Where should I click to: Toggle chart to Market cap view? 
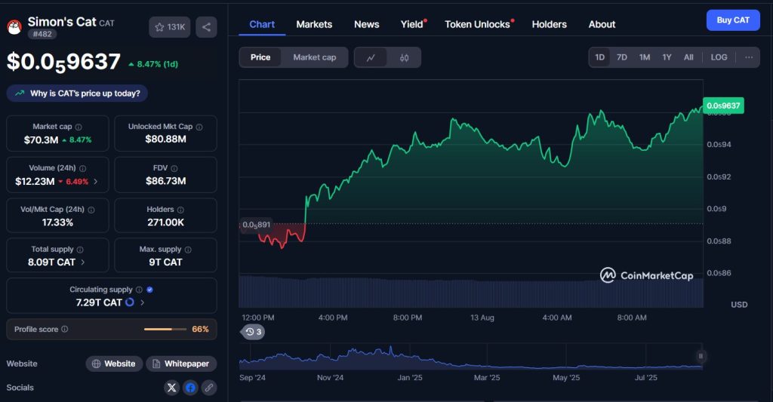pos(314,57)
